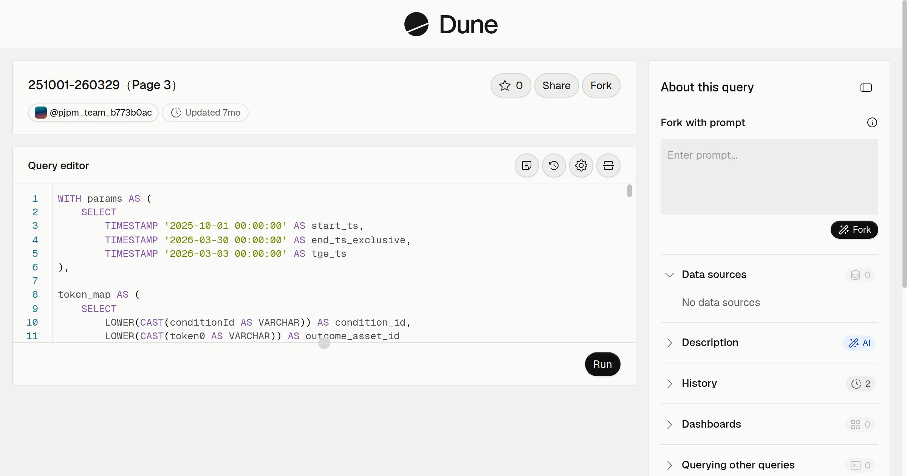Click the Dashboards count badge
907x476 pixels.
(x=861, y=424)
